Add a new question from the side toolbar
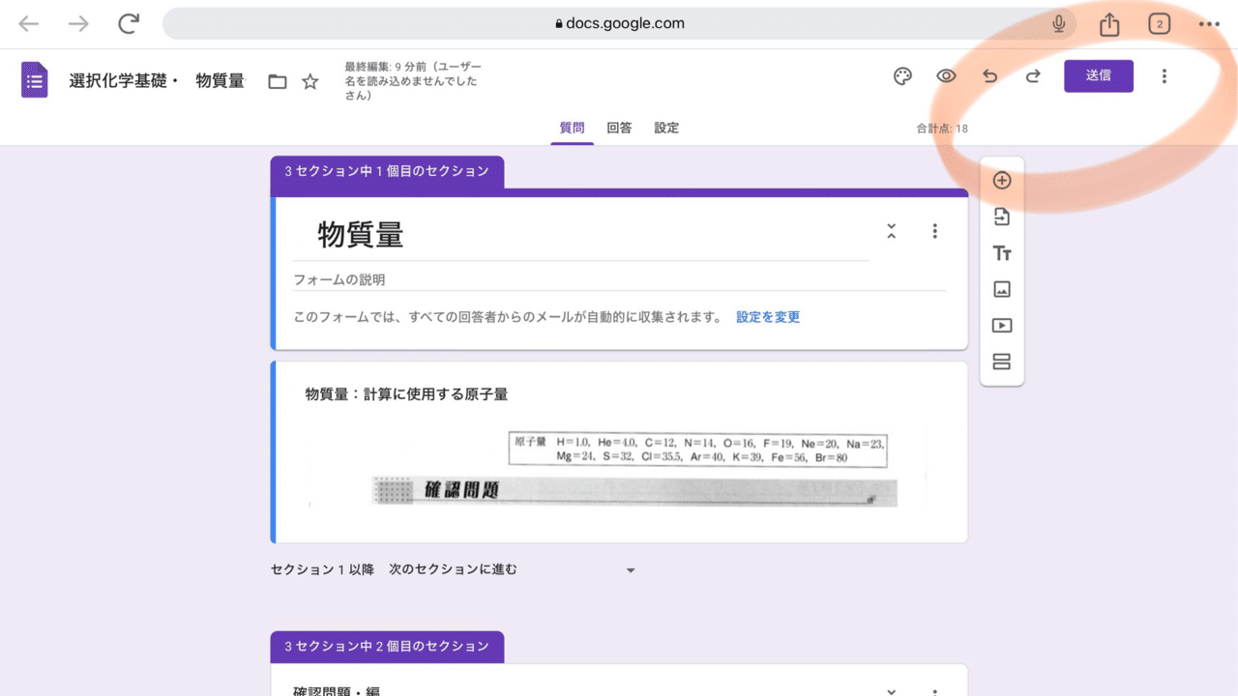The image size is (1238, 696). tap(1001, 180)
